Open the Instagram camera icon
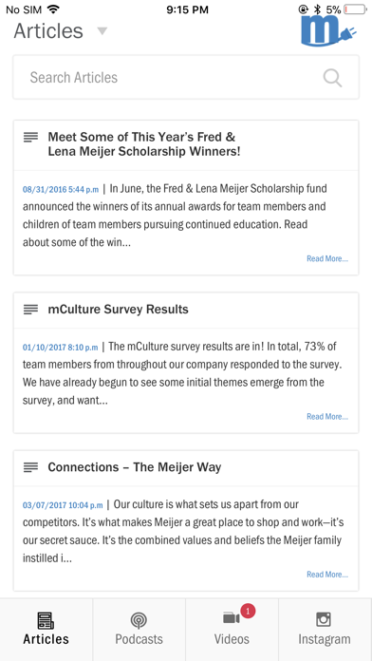This screenshot has width=372, height=661. coord(324,619)
